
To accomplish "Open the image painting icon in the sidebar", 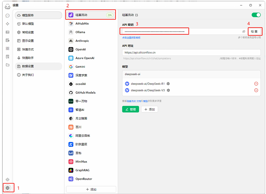I will (x=8, y=32).
